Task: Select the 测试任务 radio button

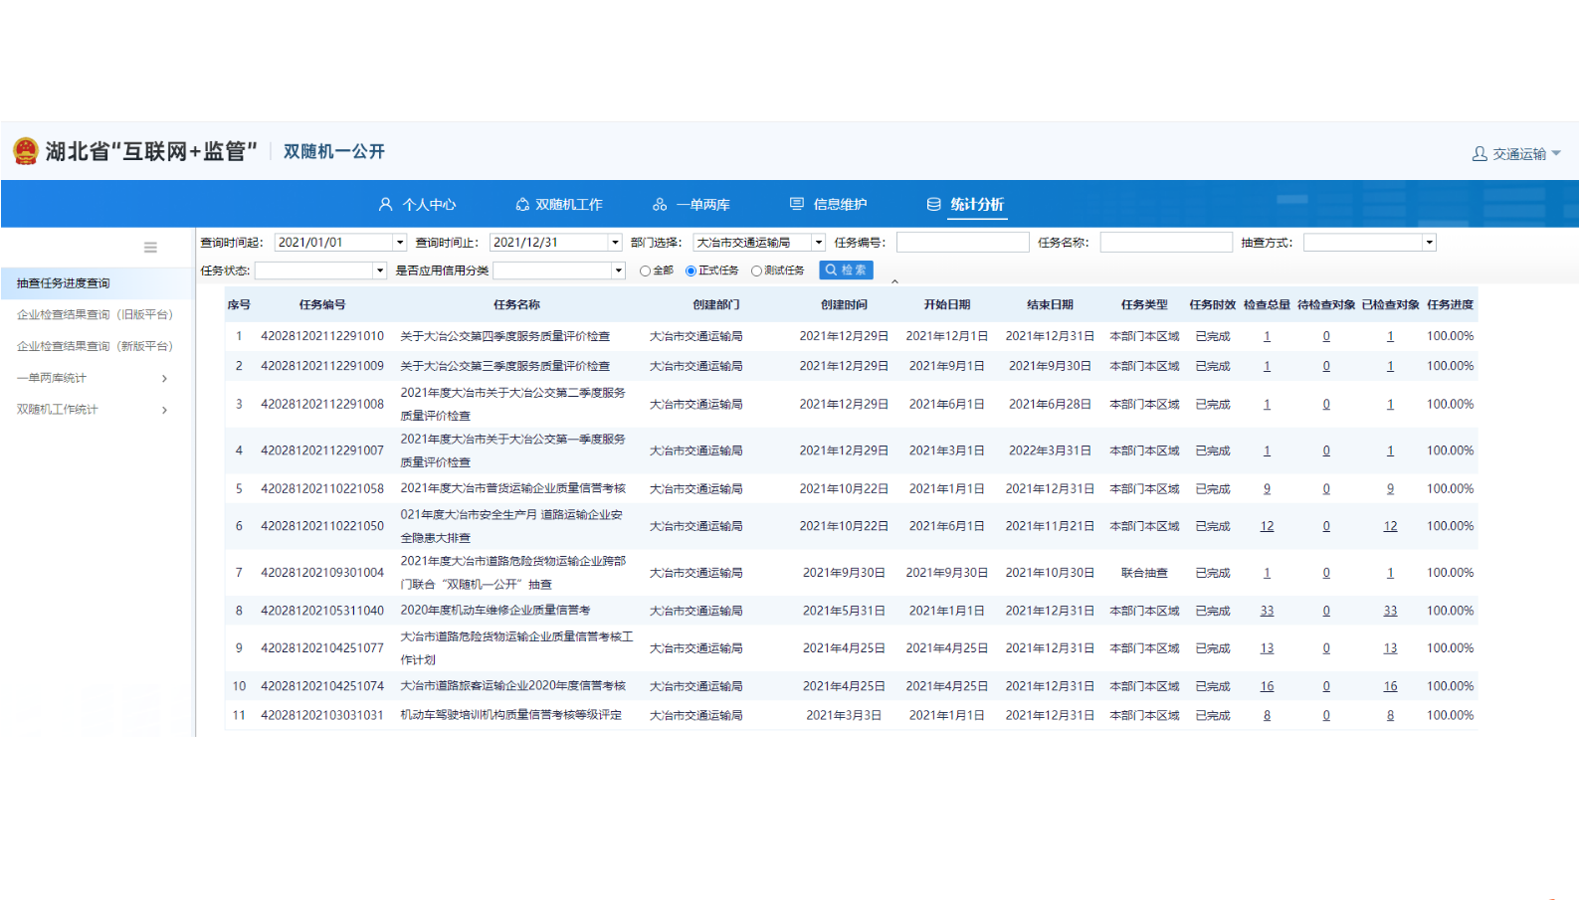Action: pyautogui.click(x=756, y=270)
